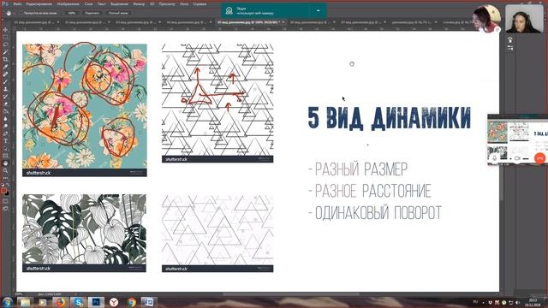Click the floral pattern image on canvas

[x=85, y=110]
